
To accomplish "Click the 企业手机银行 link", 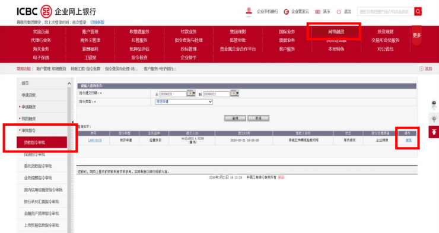I will point(268,11).
